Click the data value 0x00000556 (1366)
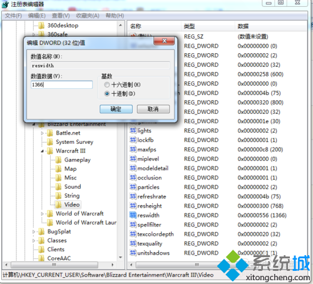 pyautogui.click(x=262, y=215)
